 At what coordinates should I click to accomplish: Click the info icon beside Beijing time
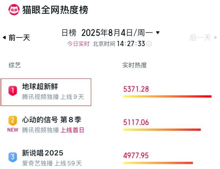[x=150, y=44]
